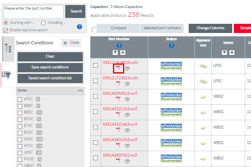Image resolution: width=251 pixels, height=167 pixels.
Task: Toggle Enable real time search checkbox
Action: pos(5,30)
